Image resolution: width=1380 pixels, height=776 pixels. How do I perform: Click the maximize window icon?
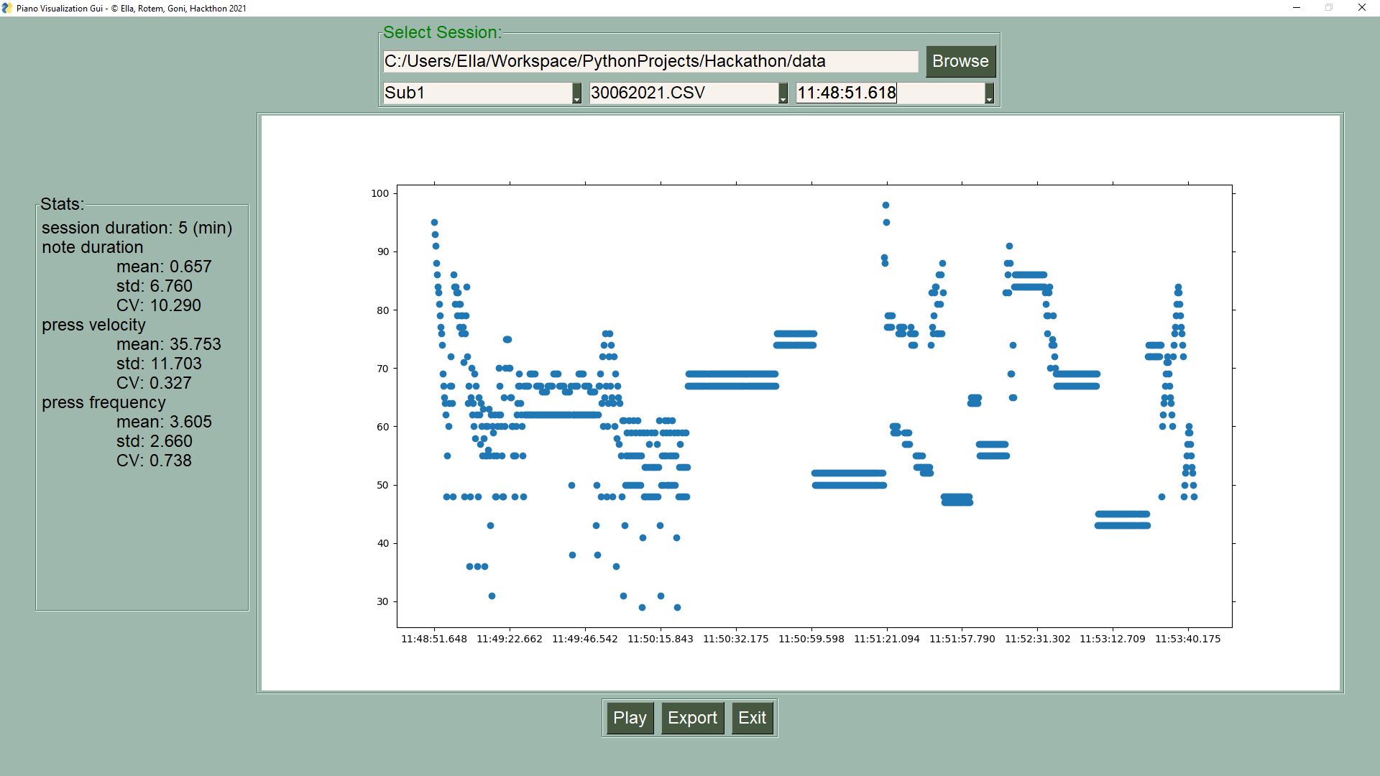coord(1329,8)
